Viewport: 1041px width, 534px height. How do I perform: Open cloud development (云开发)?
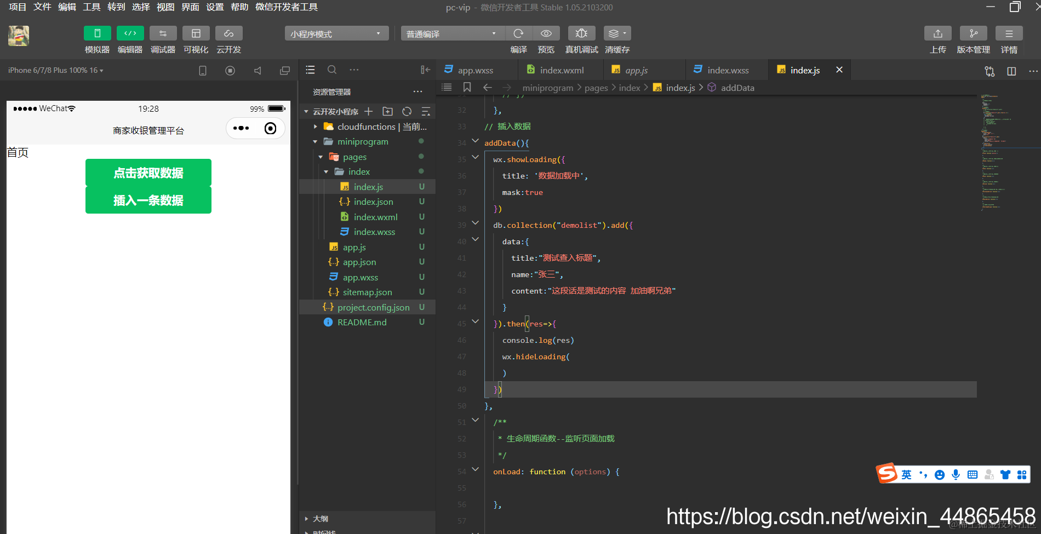tap(228, 33)
